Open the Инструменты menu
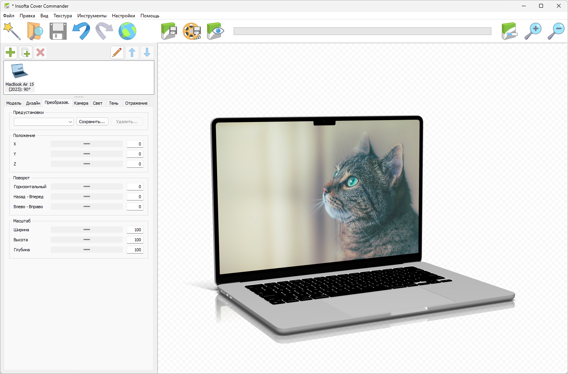Viewport: 568px width, 374px height. pyautogui.click(x=92, y=16)
